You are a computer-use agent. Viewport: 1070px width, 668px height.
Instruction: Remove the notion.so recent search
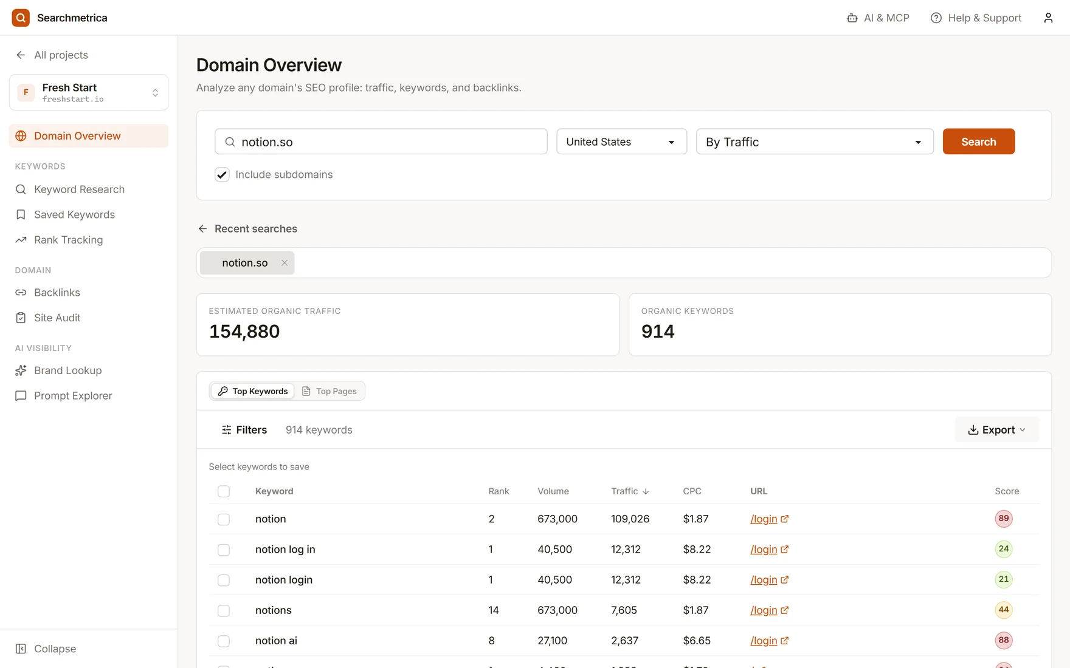[x=284, y=263]
